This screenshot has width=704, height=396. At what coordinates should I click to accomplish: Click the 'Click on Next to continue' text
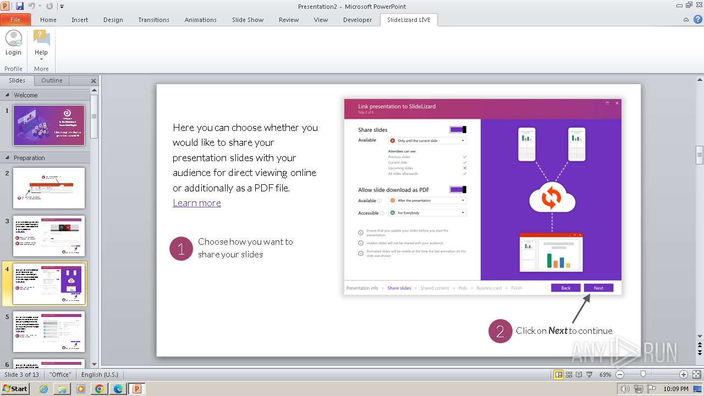tap(564, 331)
